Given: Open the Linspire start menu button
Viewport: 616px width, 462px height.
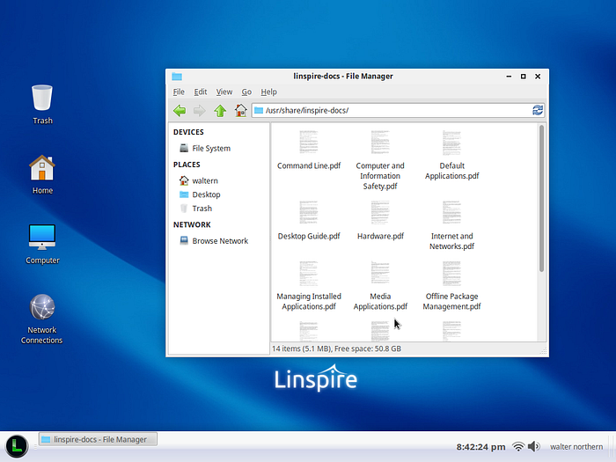Looking at the screenshot, I should click(x=17, y=446).
